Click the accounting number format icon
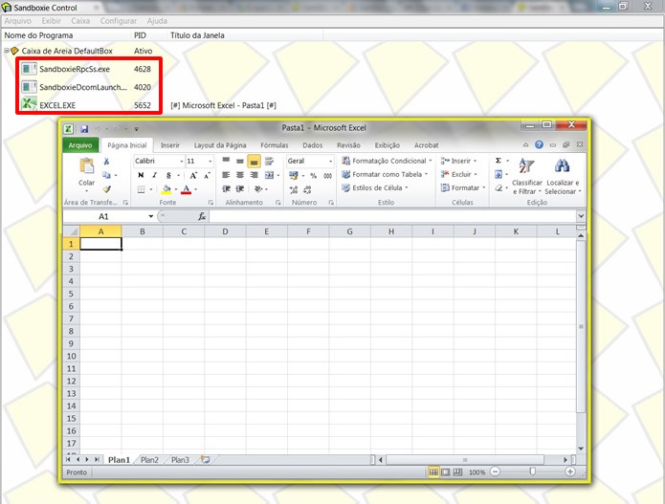The image size is (665, 504). pos(294,175)
